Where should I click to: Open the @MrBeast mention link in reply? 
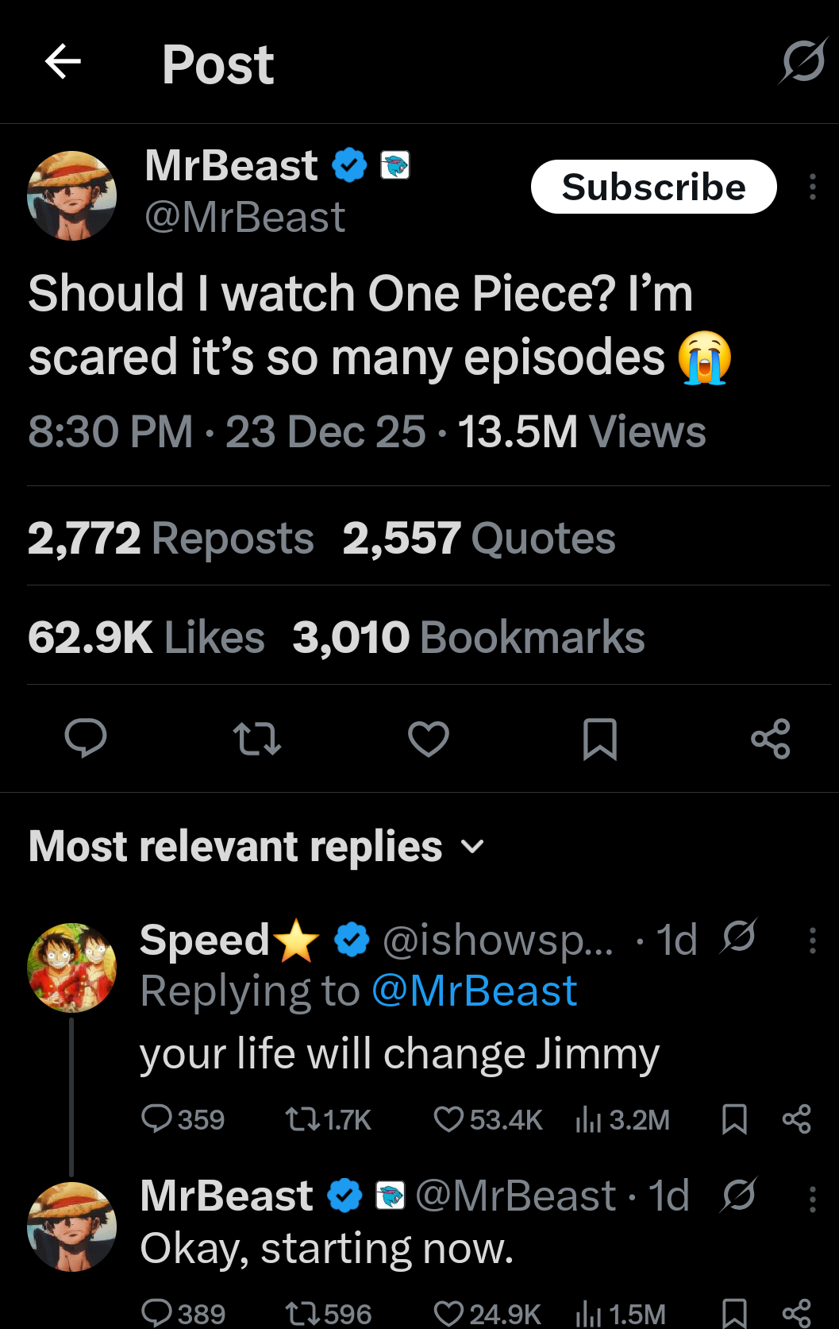pos(474,991)
